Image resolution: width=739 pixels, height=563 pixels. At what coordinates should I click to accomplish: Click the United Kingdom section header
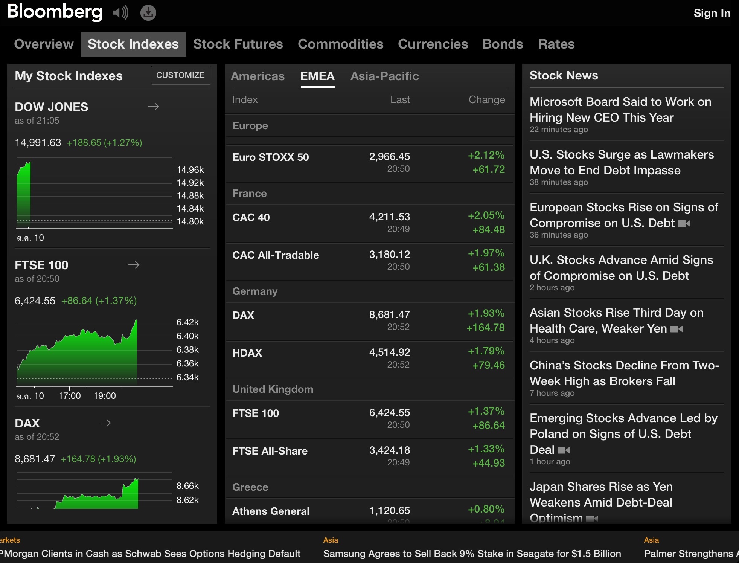pyautogui.click(x=369, y=389)
